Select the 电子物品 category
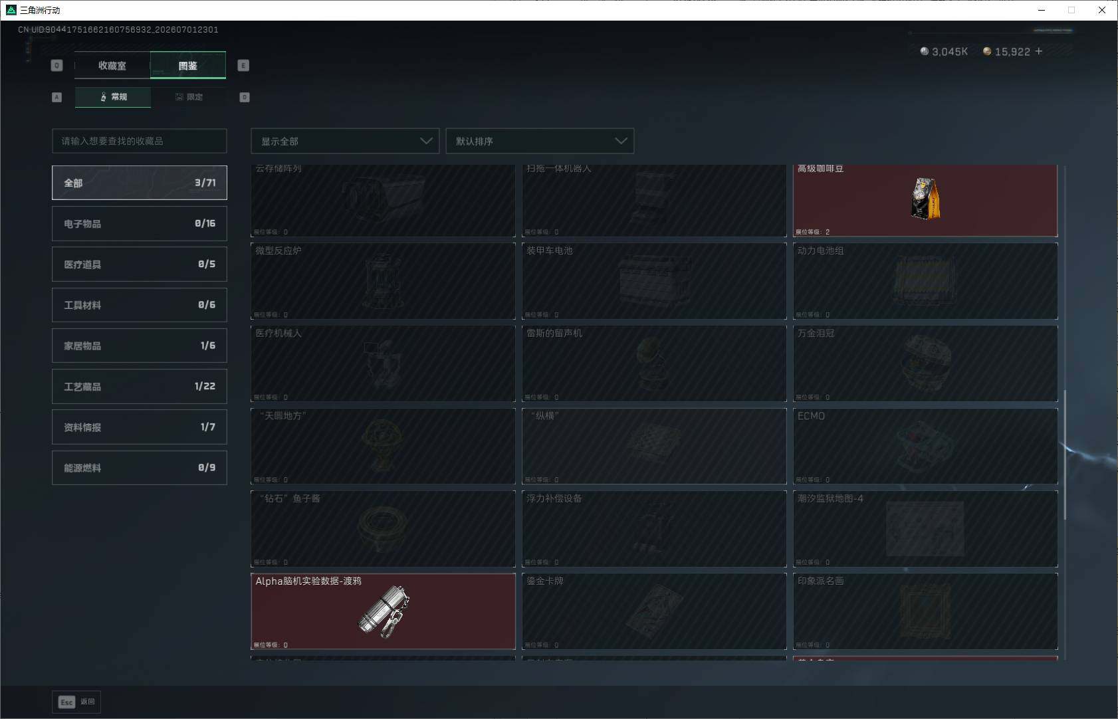 tap(140, 223)
